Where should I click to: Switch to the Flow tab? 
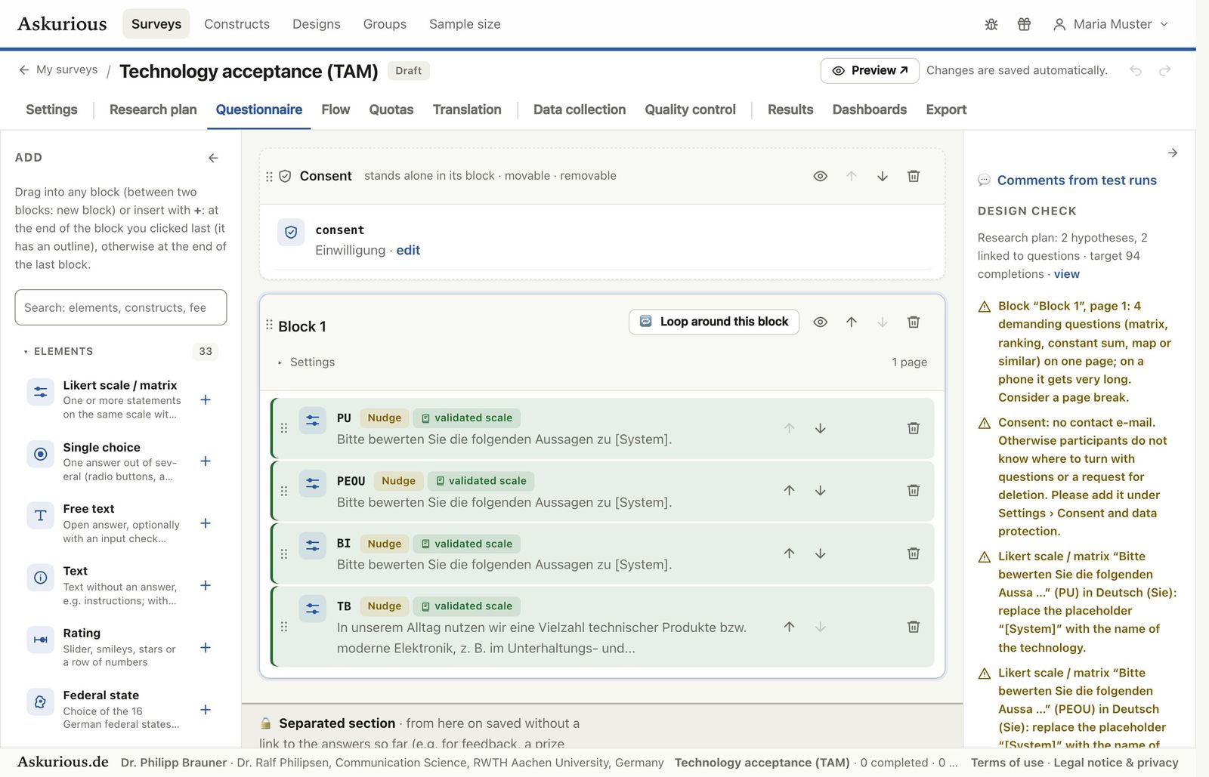pos(335,109)
